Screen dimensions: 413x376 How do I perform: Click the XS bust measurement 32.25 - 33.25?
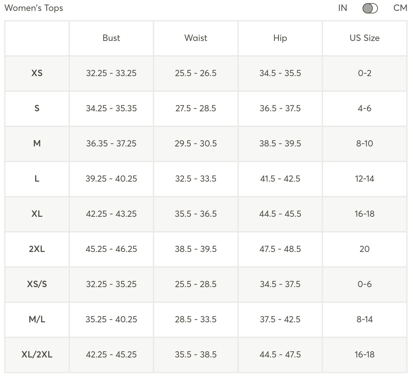pyautogui.click(x=111, y=73)
